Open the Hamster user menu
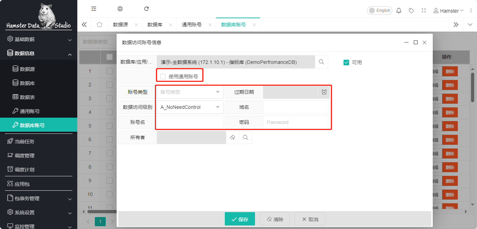Screen dimensions: 477x229 coord(449,11)
